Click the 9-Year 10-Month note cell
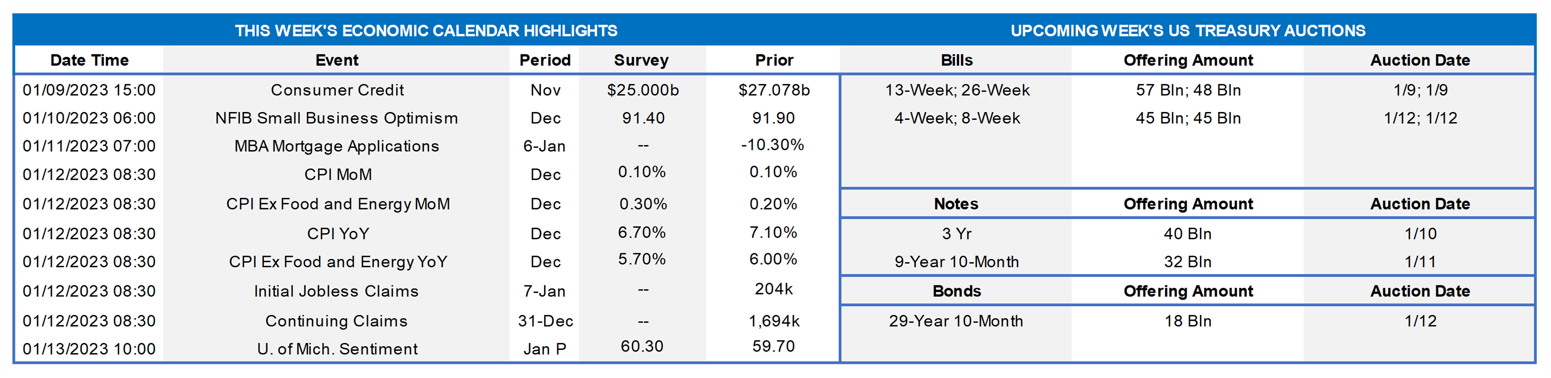Viewport: 1551px width, 378px height. click(956, 262)
